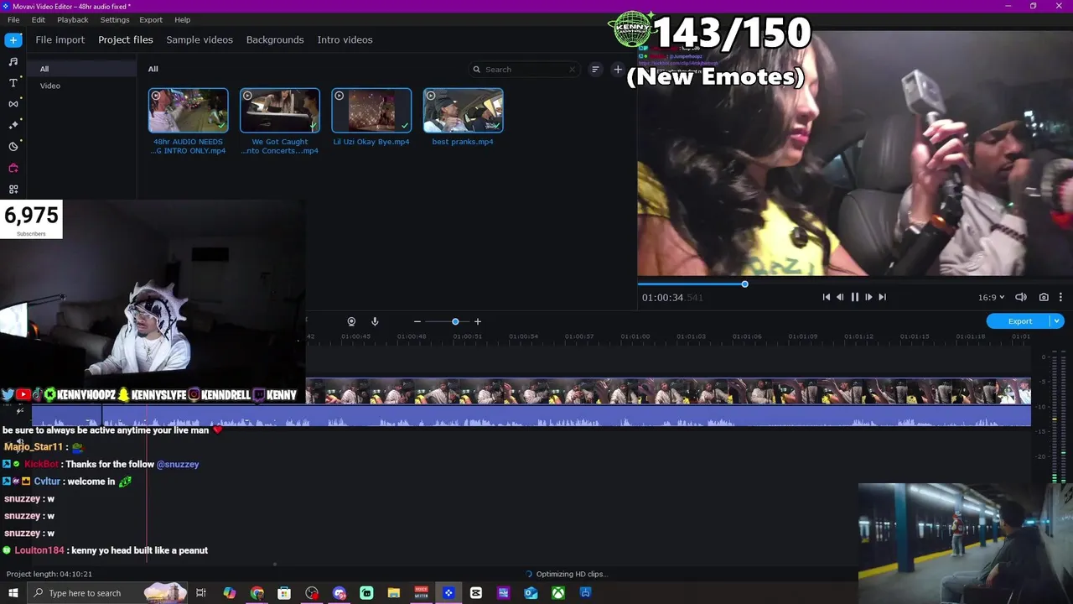The width and height of the screenshot is (1073, 604).
Task: Open the preview three-dot options menu
Action: click(x=1060, y=297)
